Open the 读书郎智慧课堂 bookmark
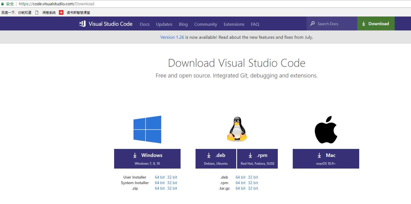 coord(78,12)
